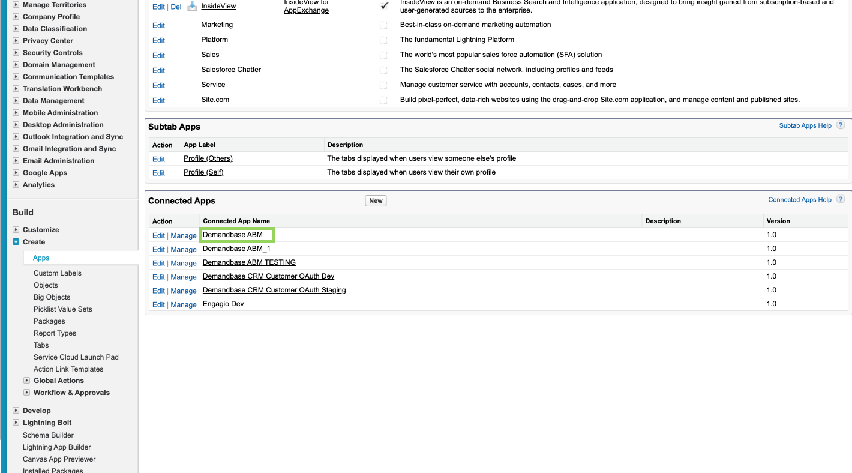Click the Subtab Apps Help question mark icon
Screen dimensions: 852x473
coord(841,125)
